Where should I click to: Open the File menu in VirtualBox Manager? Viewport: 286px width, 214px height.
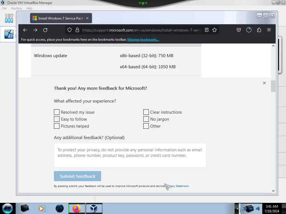pyautogui.click(x=4, y=8)
